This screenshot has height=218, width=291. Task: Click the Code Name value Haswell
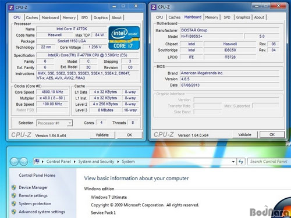click(x=55, y=35)
